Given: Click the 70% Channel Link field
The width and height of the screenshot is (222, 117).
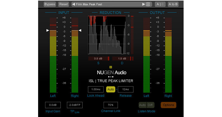Looking at the screenshot, I should tap(111, 105).
